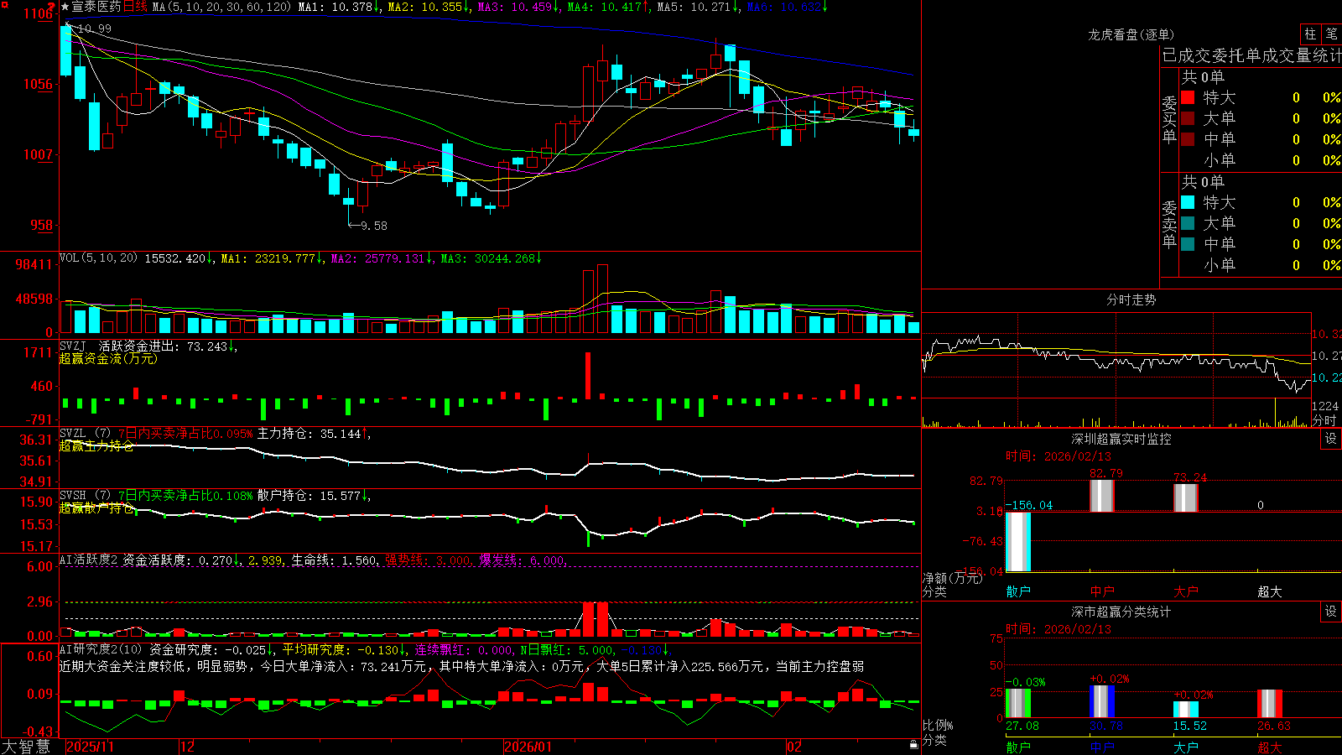Click the 大智慧 logo text
1342x755 pixels.
[26, 747]
